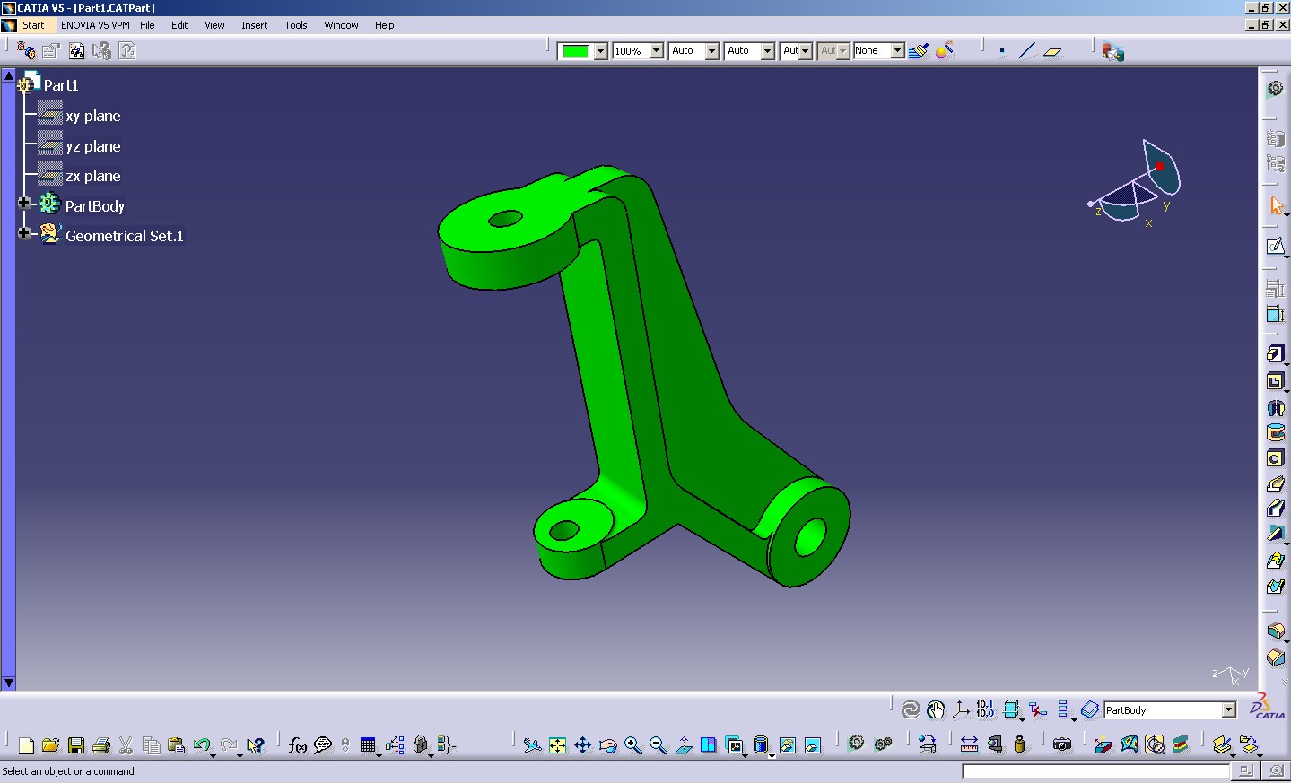This screenshot has height=783, width=1291.
Task: Click the New file icon
Action: 26,745
